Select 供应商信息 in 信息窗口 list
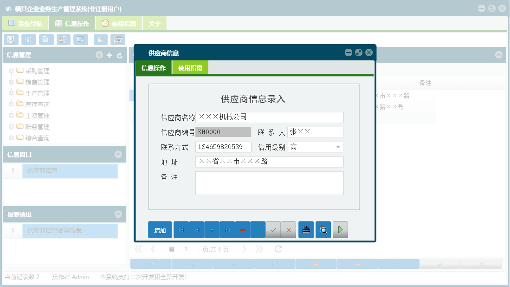The width and height of the screenshot is (510, 287). [x=70, y=171]
